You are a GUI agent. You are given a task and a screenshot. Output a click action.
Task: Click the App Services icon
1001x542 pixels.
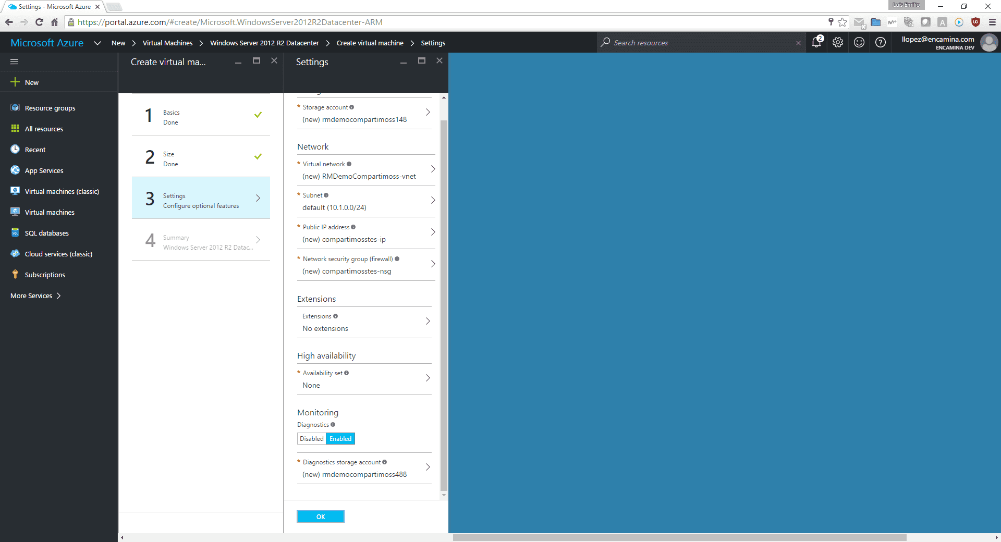coord(15,170)
